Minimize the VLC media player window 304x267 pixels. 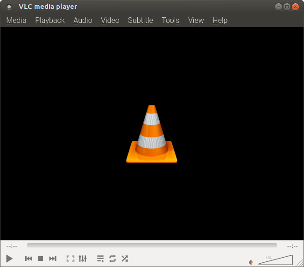278,7
